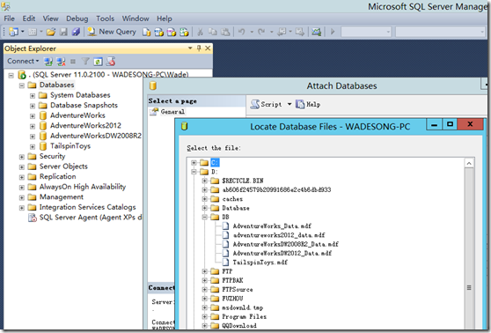This screenshot has height=333, width=491.
Task: Open Object Explorer window position dropdown
Action: click(190, 48)
